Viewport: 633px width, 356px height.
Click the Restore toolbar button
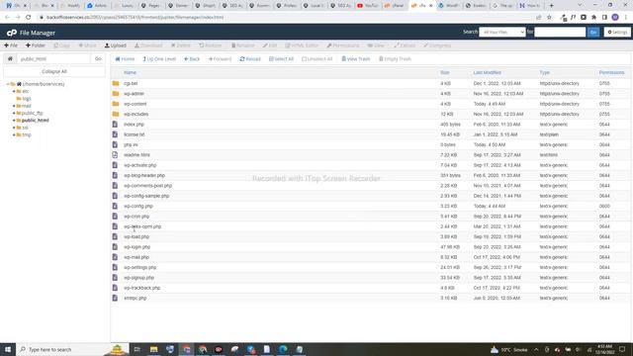click(211, 45)
